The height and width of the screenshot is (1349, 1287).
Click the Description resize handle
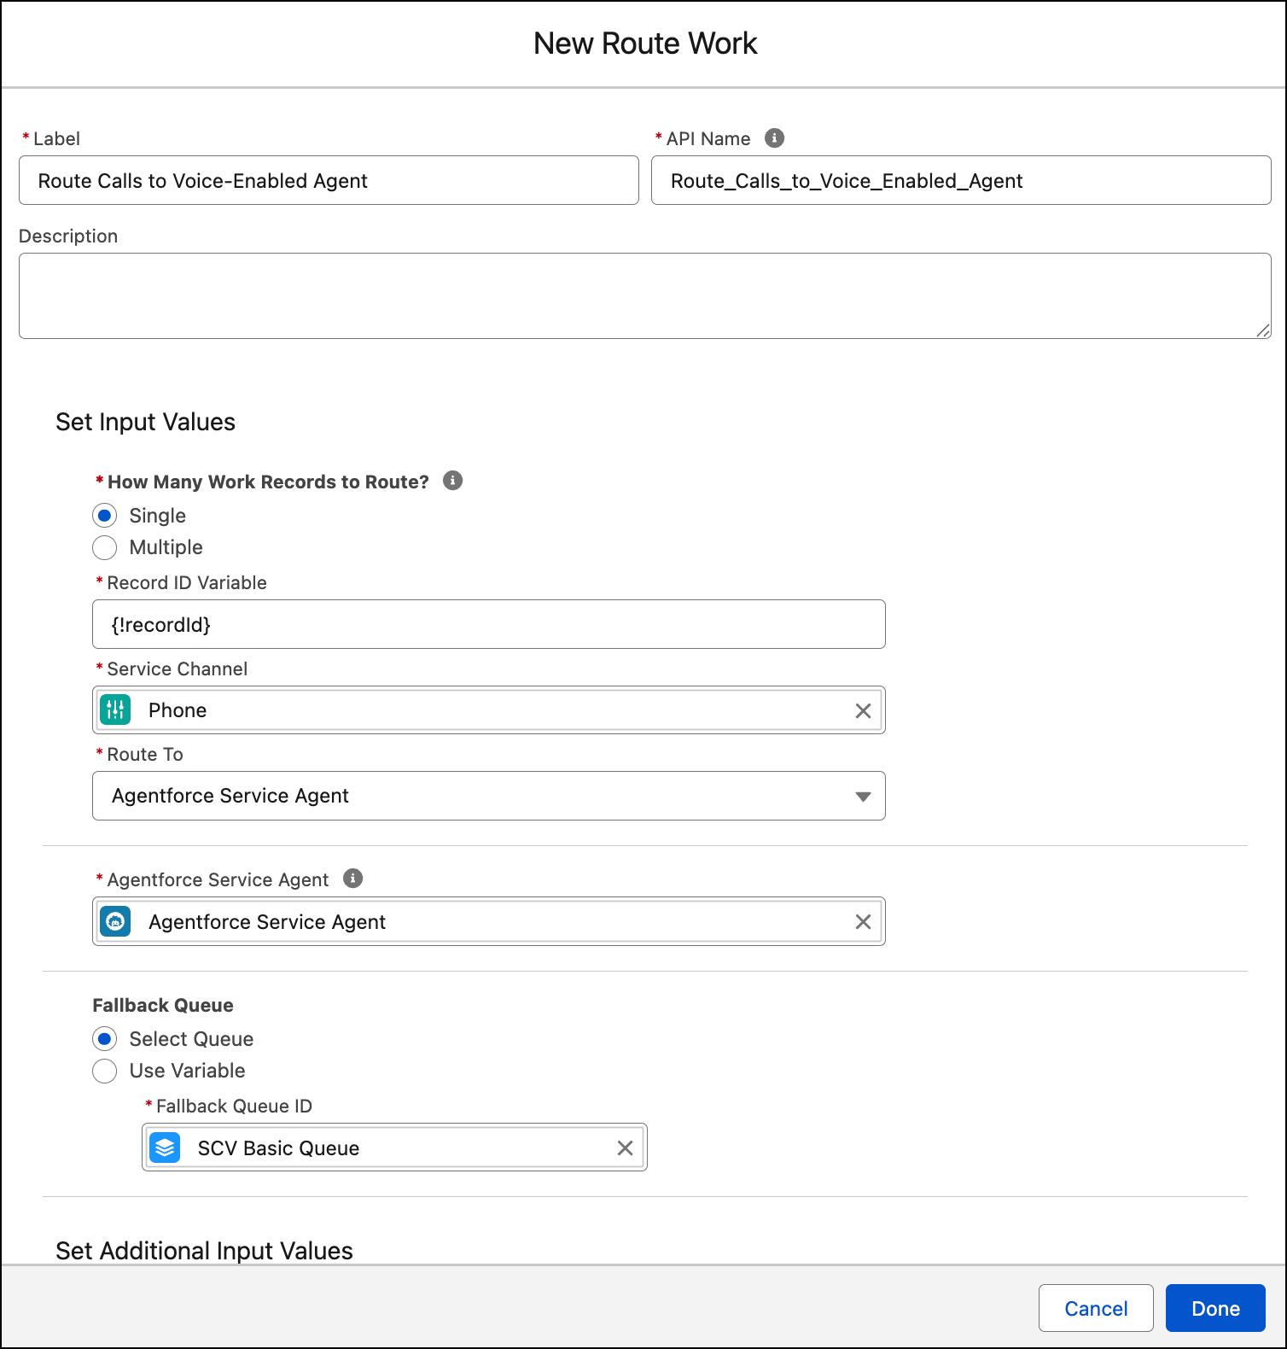coord(1263,330)
